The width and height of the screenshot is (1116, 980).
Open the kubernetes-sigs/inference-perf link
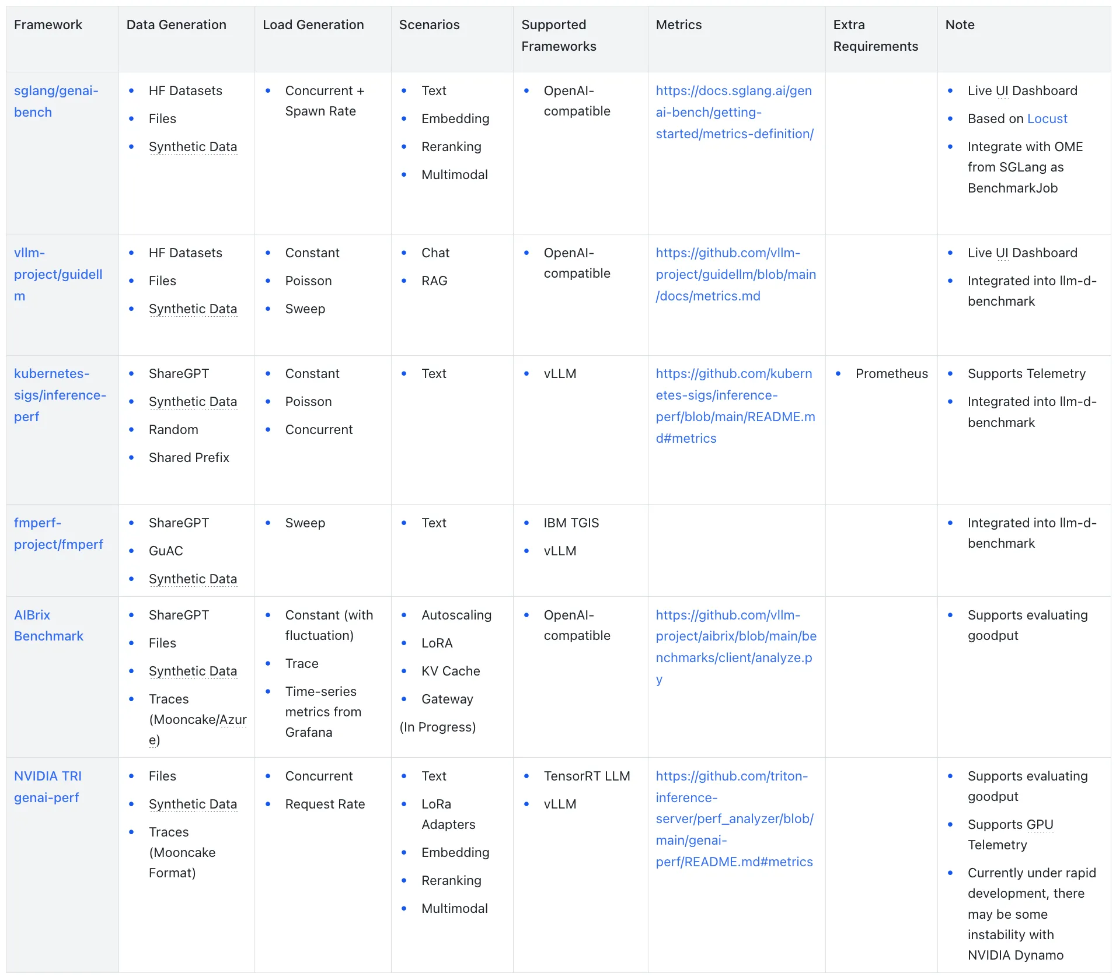point(59,395)
